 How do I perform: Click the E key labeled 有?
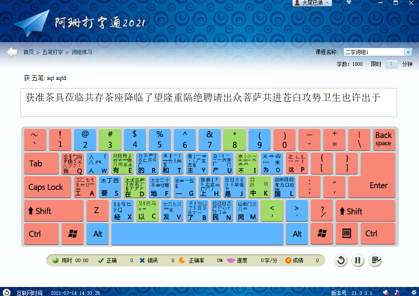122,163
